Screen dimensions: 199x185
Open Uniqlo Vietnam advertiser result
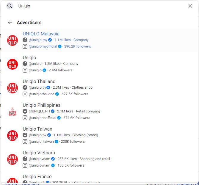coord(99,159)
